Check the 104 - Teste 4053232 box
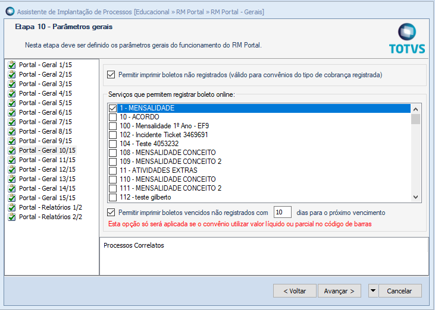The width and height of the screenshot is (435, 310). 112,144
